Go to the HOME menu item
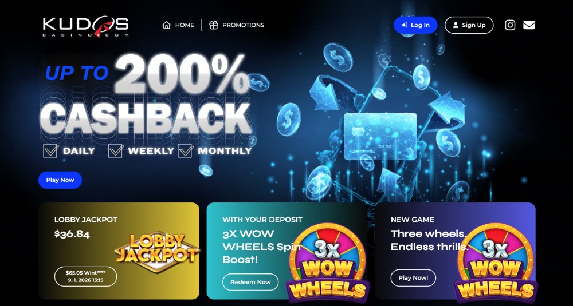Screen dimensions: 573x306 tap(178, 25)
